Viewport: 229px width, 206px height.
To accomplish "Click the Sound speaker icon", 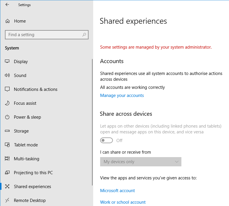I will point(7,76).
